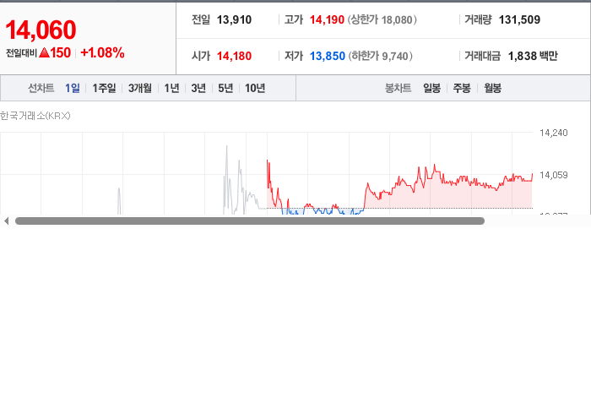Switch to the 5년 chart
The height and width of the screenshot is (414, 591).
pos(225,88)
